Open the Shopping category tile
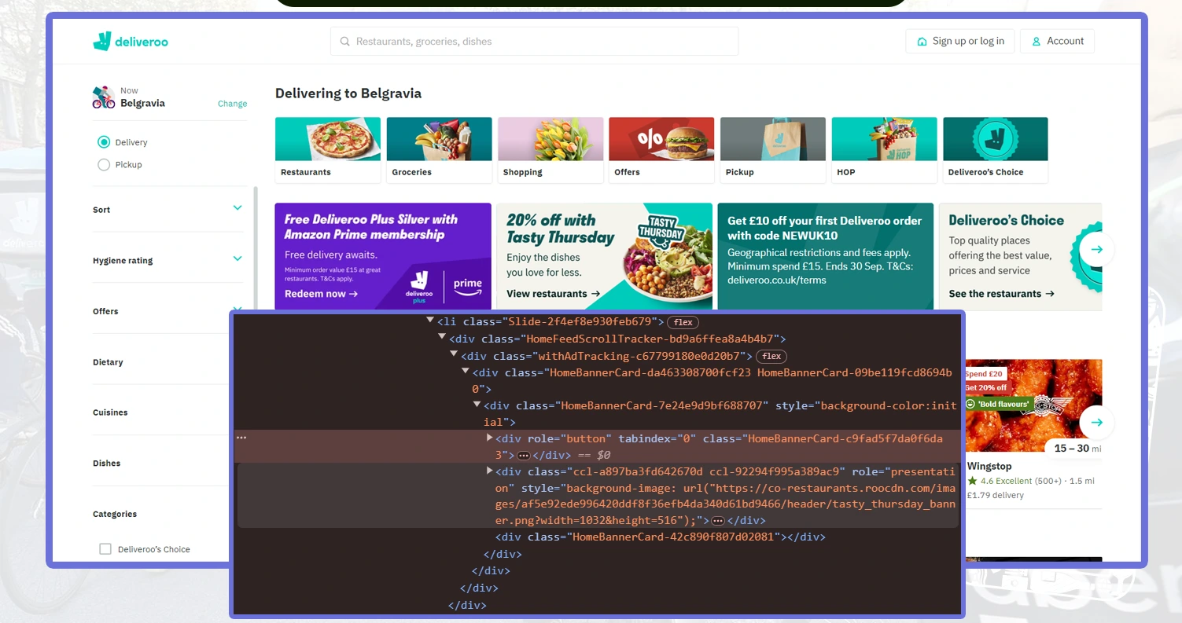 (550, 149)
